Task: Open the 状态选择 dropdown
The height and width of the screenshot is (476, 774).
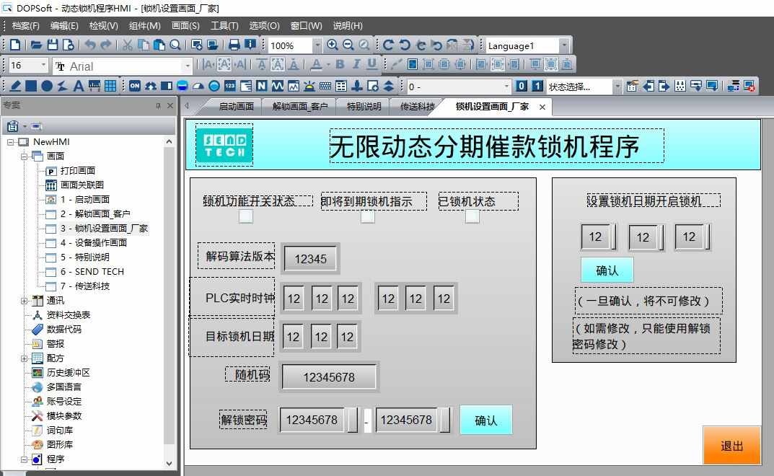Action: pos(617,87)
